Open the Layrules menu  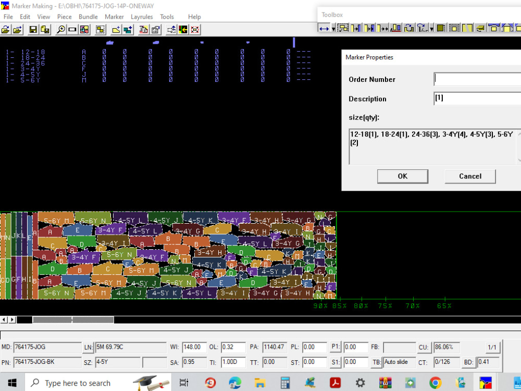click(142, 17)
